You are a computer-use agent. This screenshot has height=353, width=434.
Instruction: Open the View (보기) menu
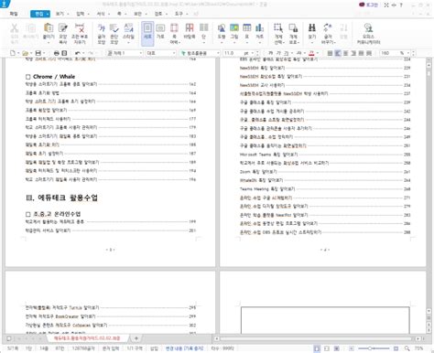click(62, 14)
